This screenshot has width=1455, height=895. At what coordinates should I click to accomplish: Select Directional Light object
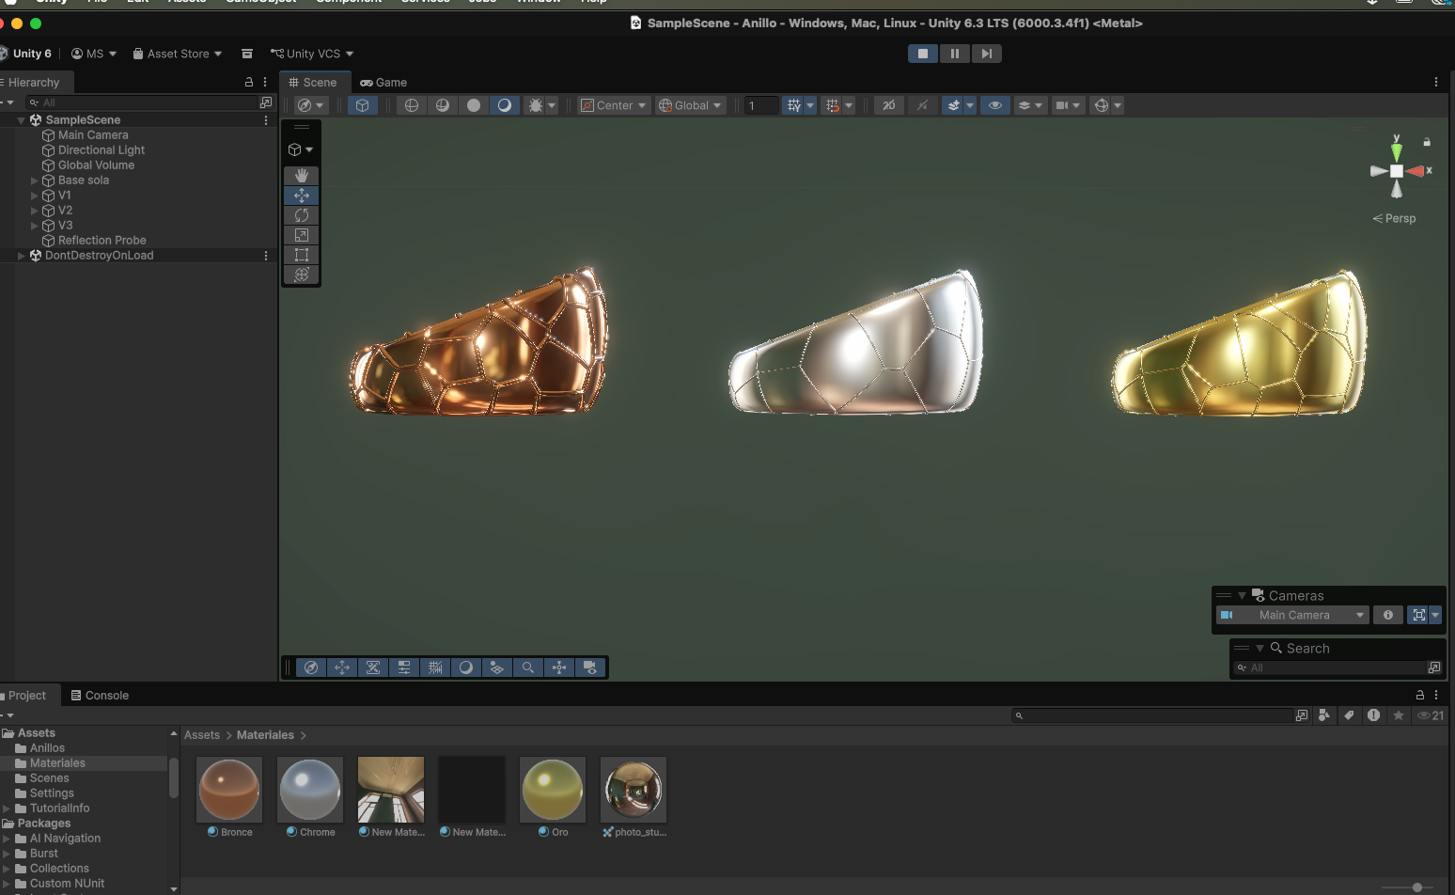pos(102,150)
